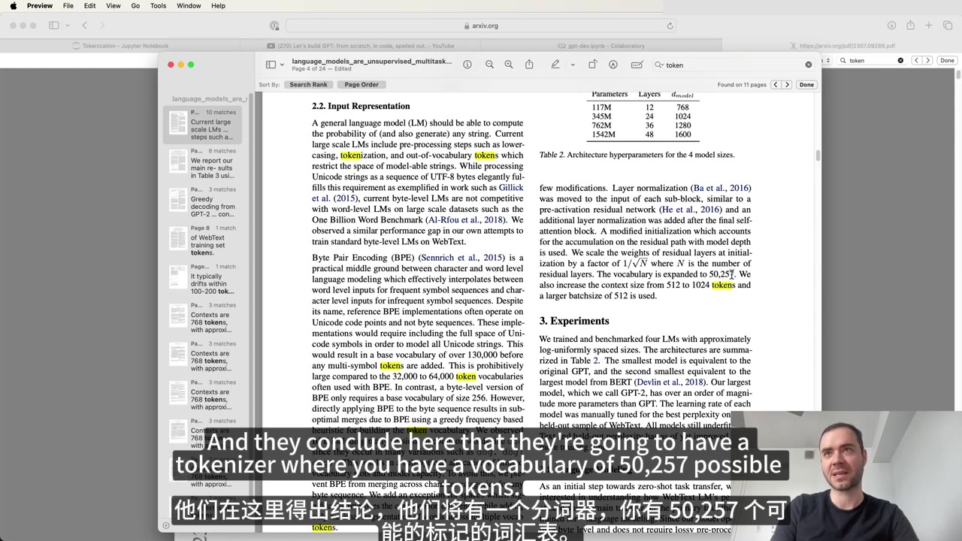Open the Preview application menu
This screenshot has height=541, width=962.
40,5
